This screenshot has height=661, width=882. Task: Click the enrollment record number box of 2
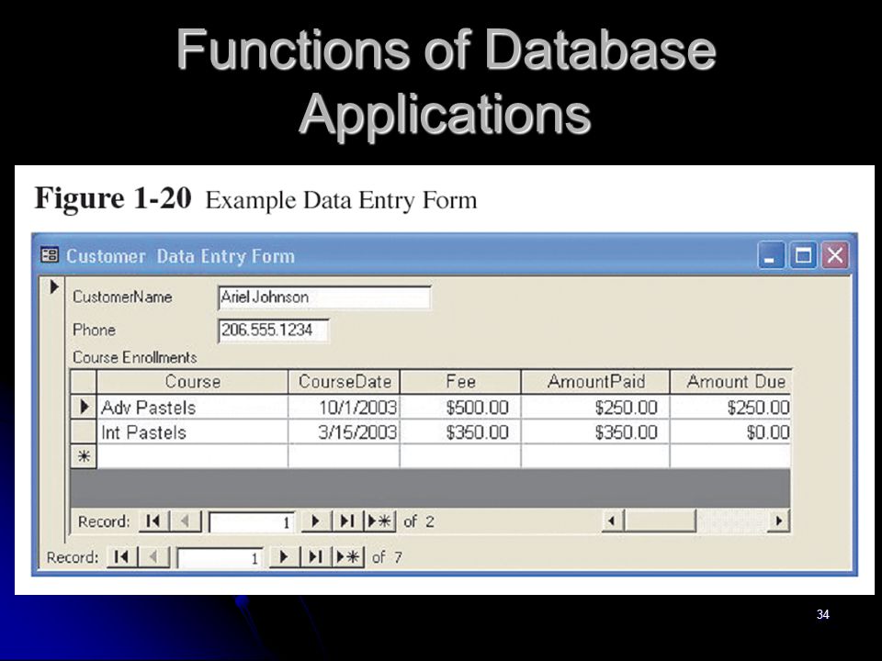(x=252, y=522)
